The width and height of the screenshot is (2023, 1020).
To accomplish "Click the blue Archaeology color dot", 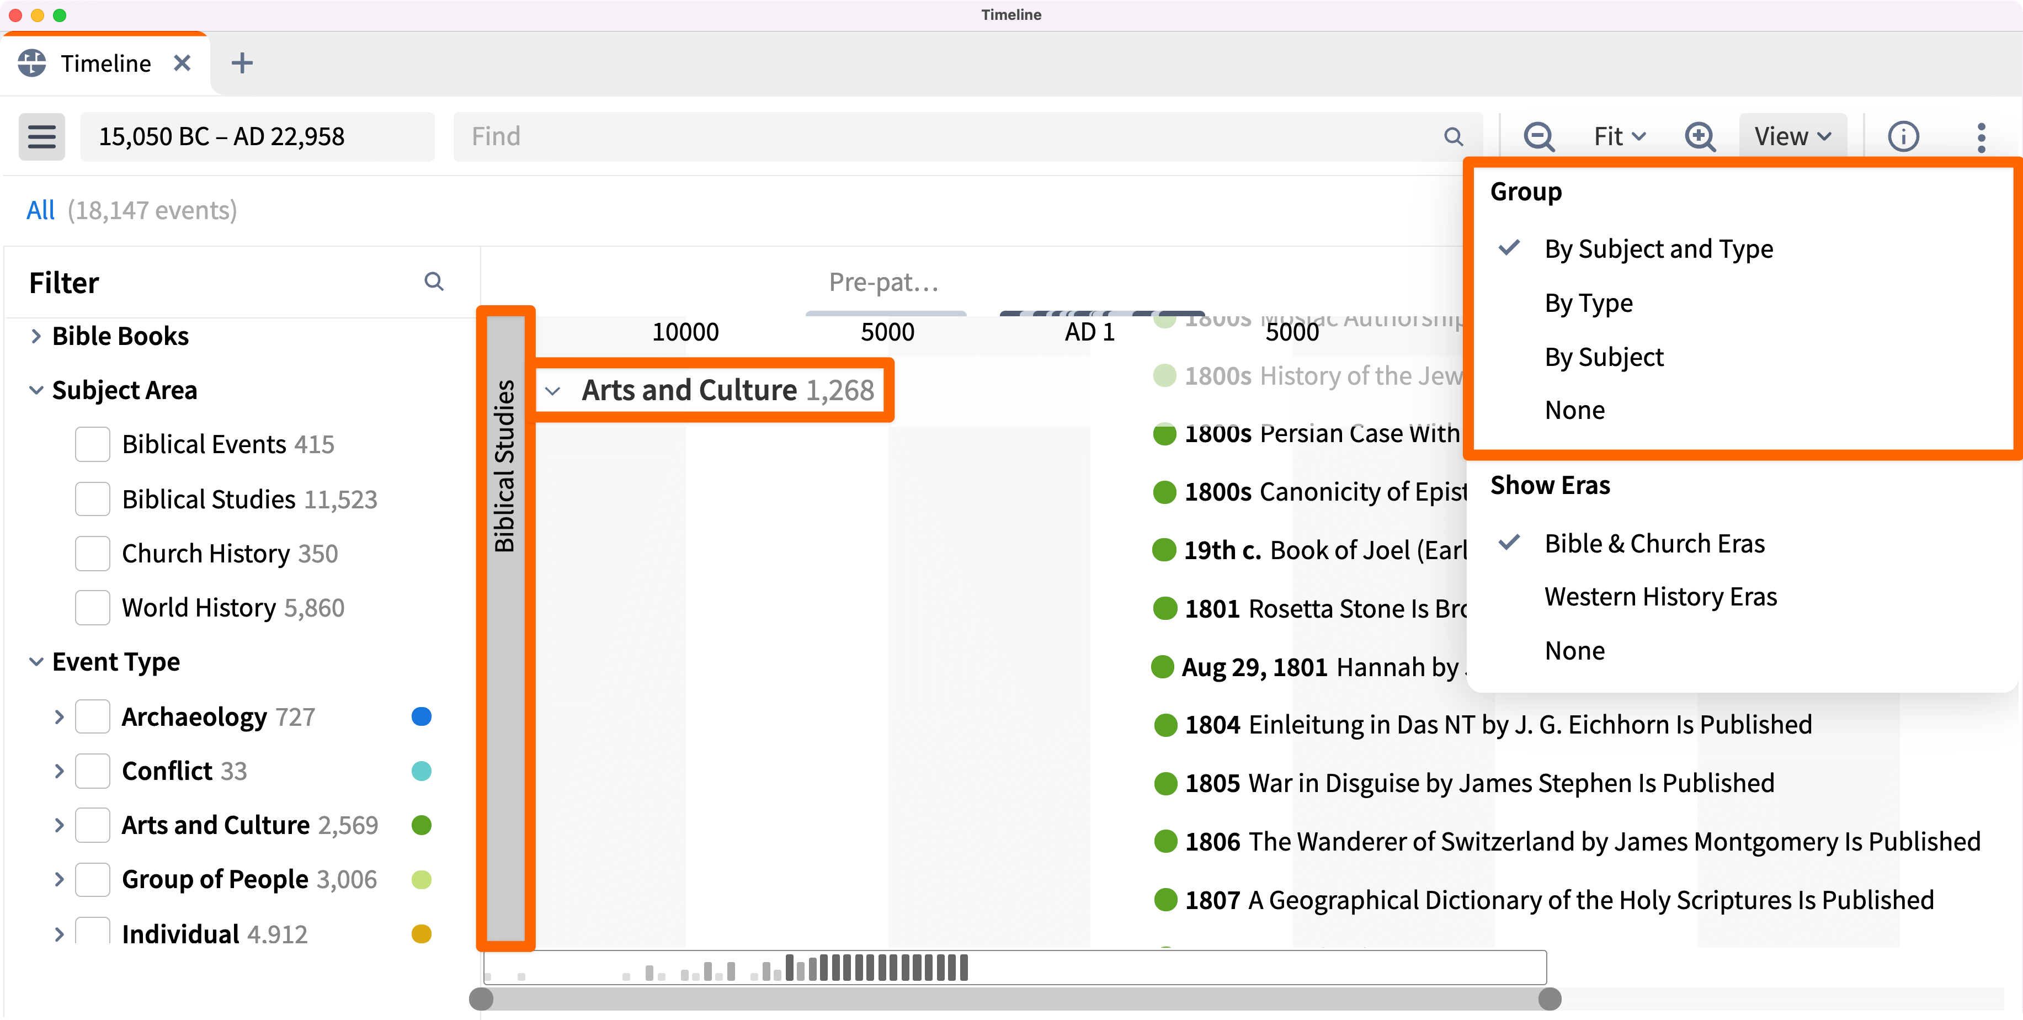I will coord(421,716).
